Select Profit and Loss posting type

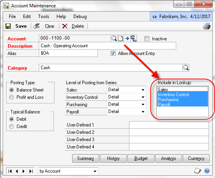tap(12, 97)
